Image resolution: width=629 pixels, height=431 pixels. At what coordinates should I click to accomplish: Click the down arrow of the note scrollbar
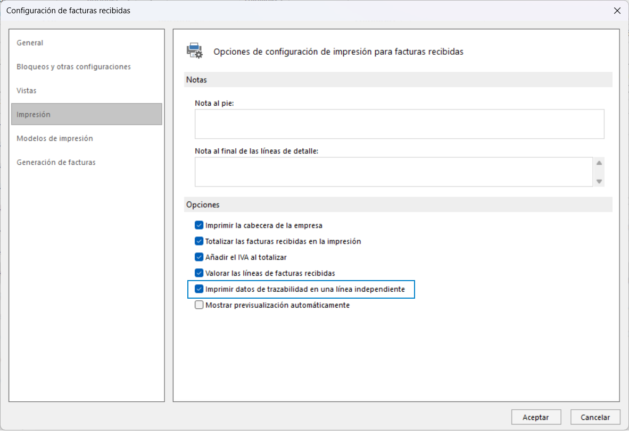click(599, 181)
